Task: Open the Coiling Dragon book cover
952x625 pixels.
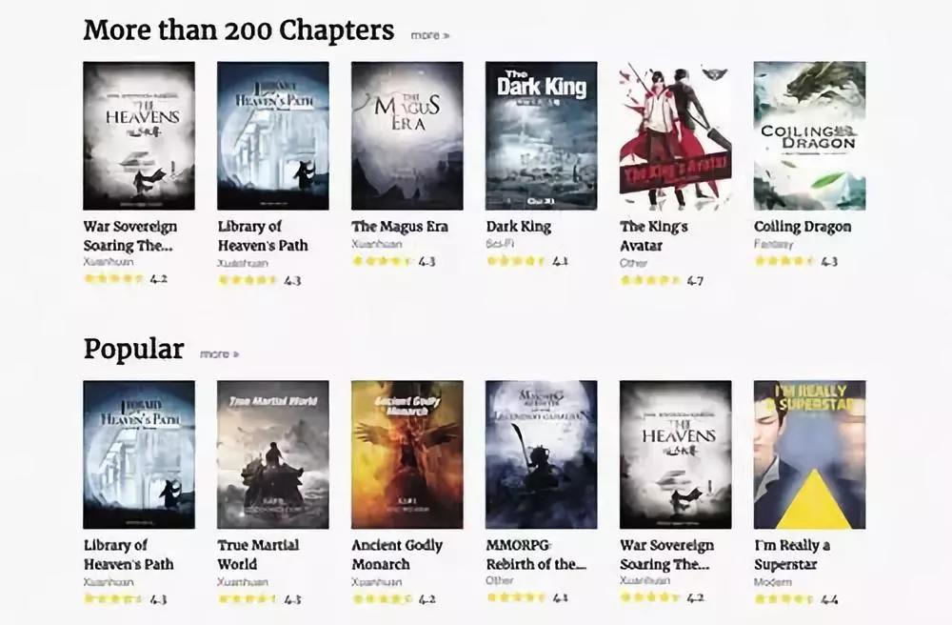Action: click(x=809, y=135)
